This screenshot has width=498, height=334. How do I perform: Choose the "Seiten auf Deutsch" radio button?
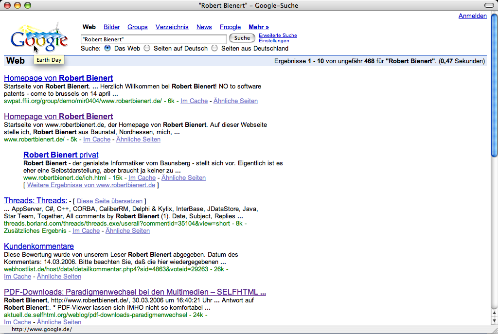(x=147, y=48)
